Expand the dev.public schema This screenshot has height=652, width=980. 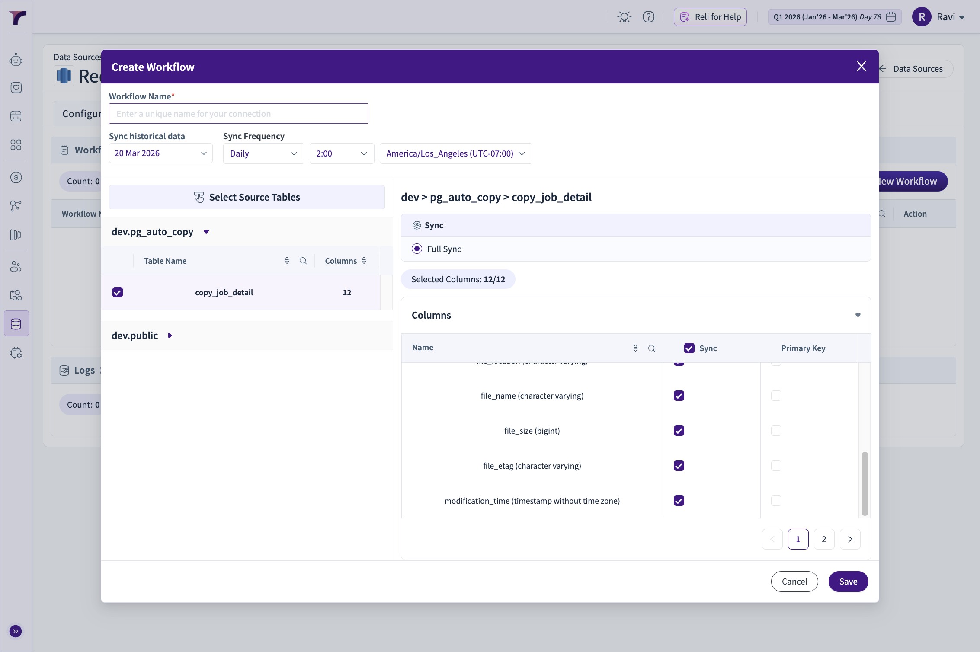click(x=170, y=336)
